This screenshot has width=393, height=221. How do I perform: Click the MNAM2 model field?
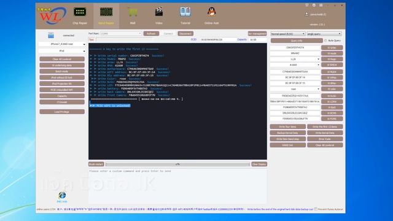coord(295,53)
